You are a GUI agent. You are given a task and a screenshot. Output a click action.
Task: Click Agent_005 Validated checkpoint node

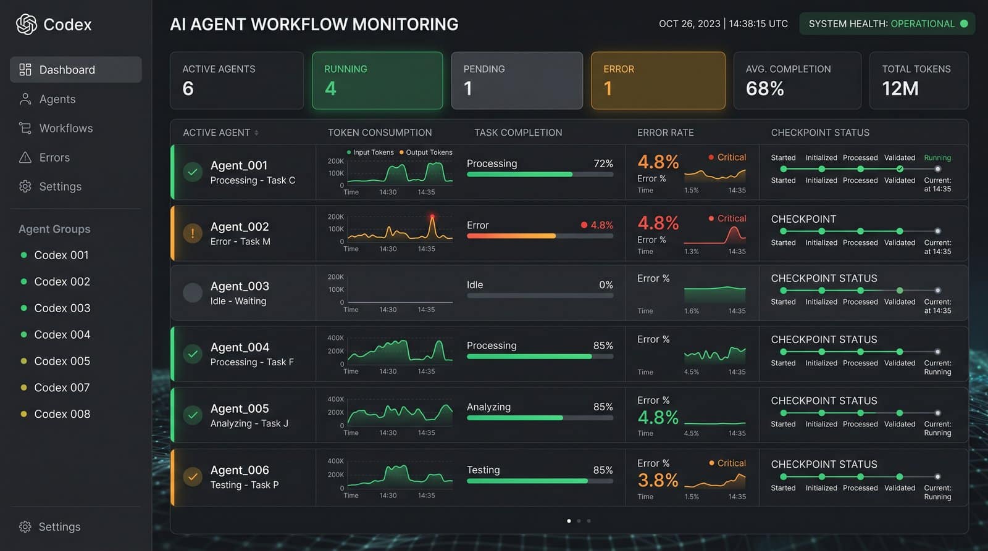(900, 412)
